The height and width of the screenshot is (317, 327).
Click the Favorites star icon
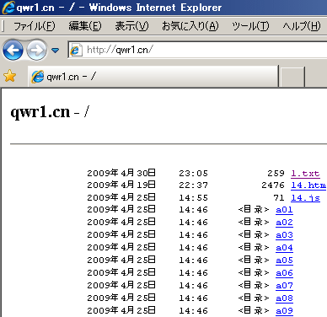click(x=9, y=76)
